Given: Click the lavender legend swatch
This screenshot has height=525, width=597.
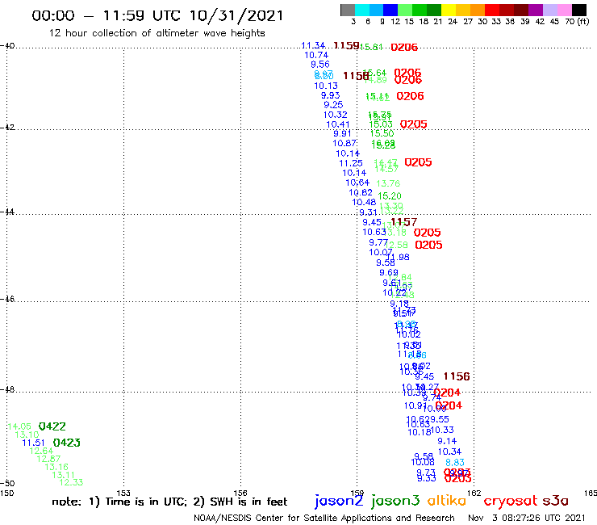Looking at the screenshot, I should point(549,10).
